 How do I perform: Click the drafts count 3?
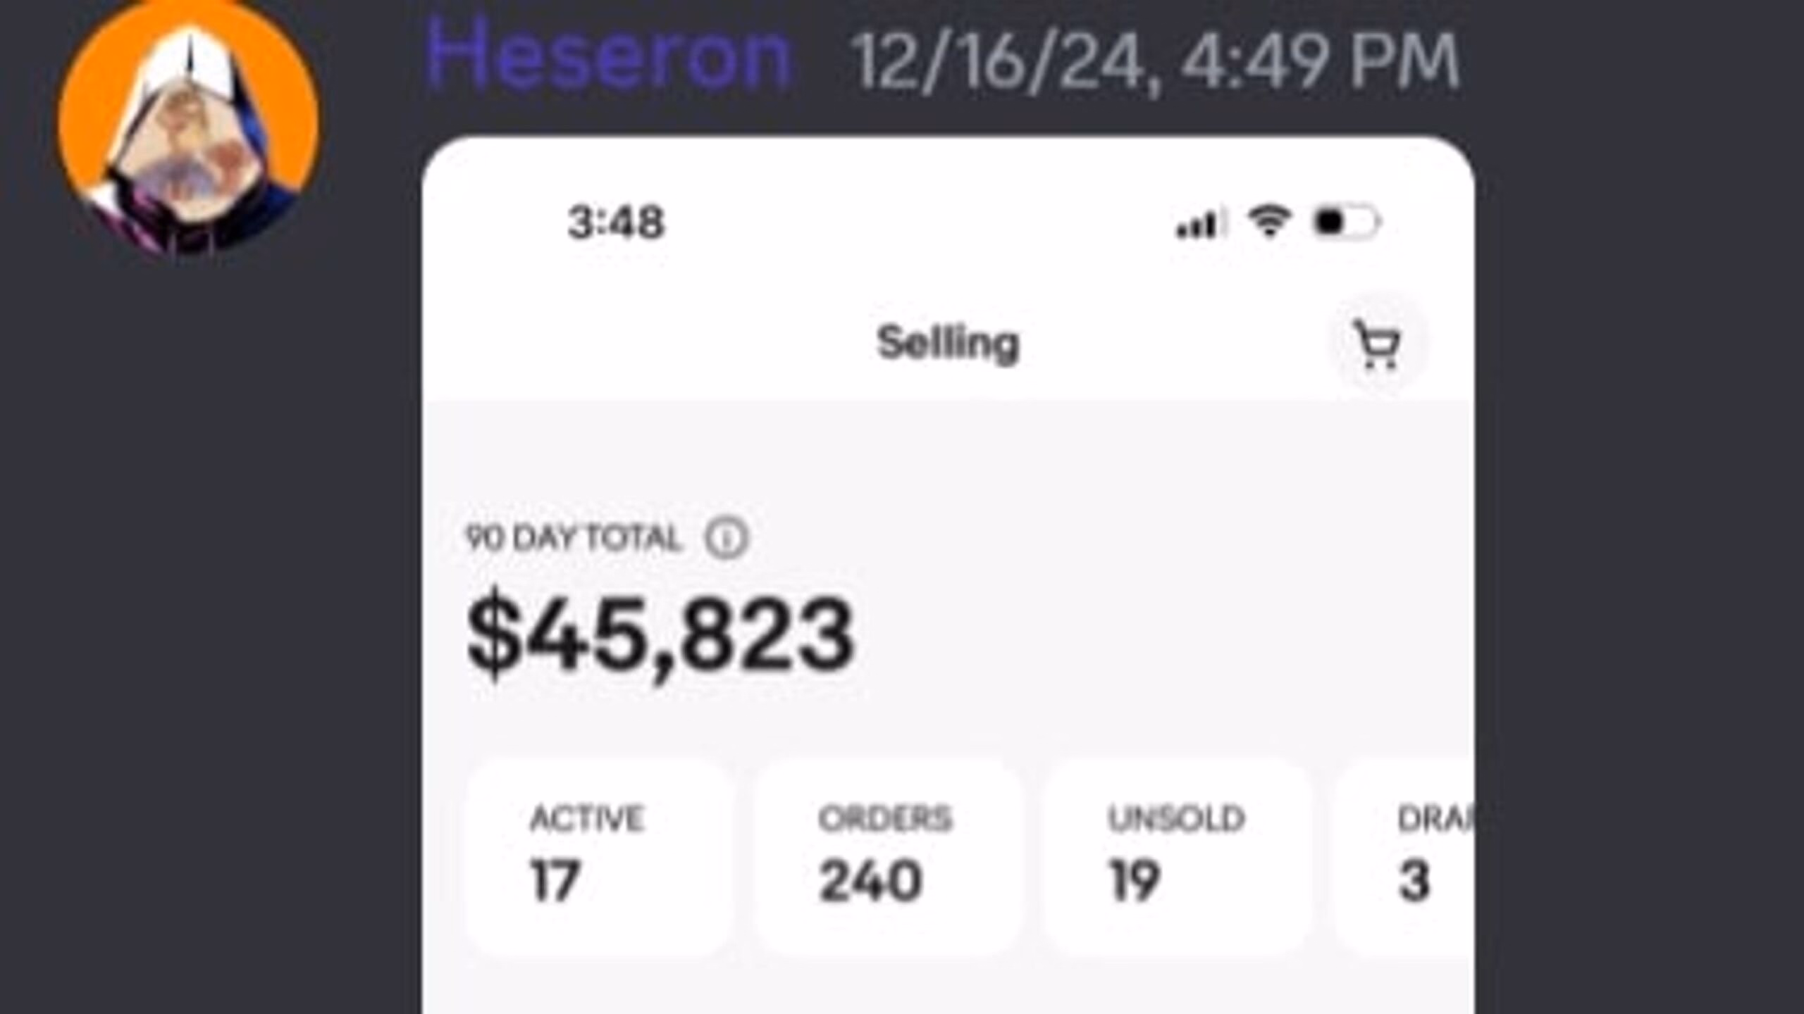1414,880
